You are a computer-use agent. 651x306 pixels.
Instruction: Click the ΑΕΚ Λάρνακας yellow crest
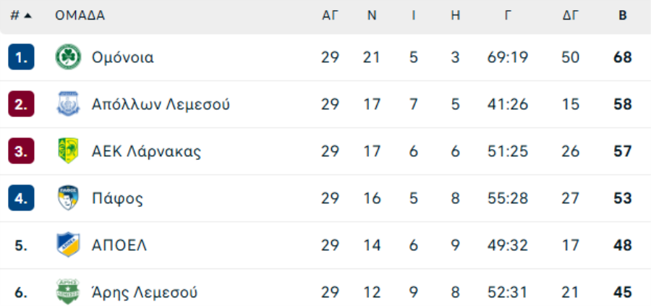point(68,151)
